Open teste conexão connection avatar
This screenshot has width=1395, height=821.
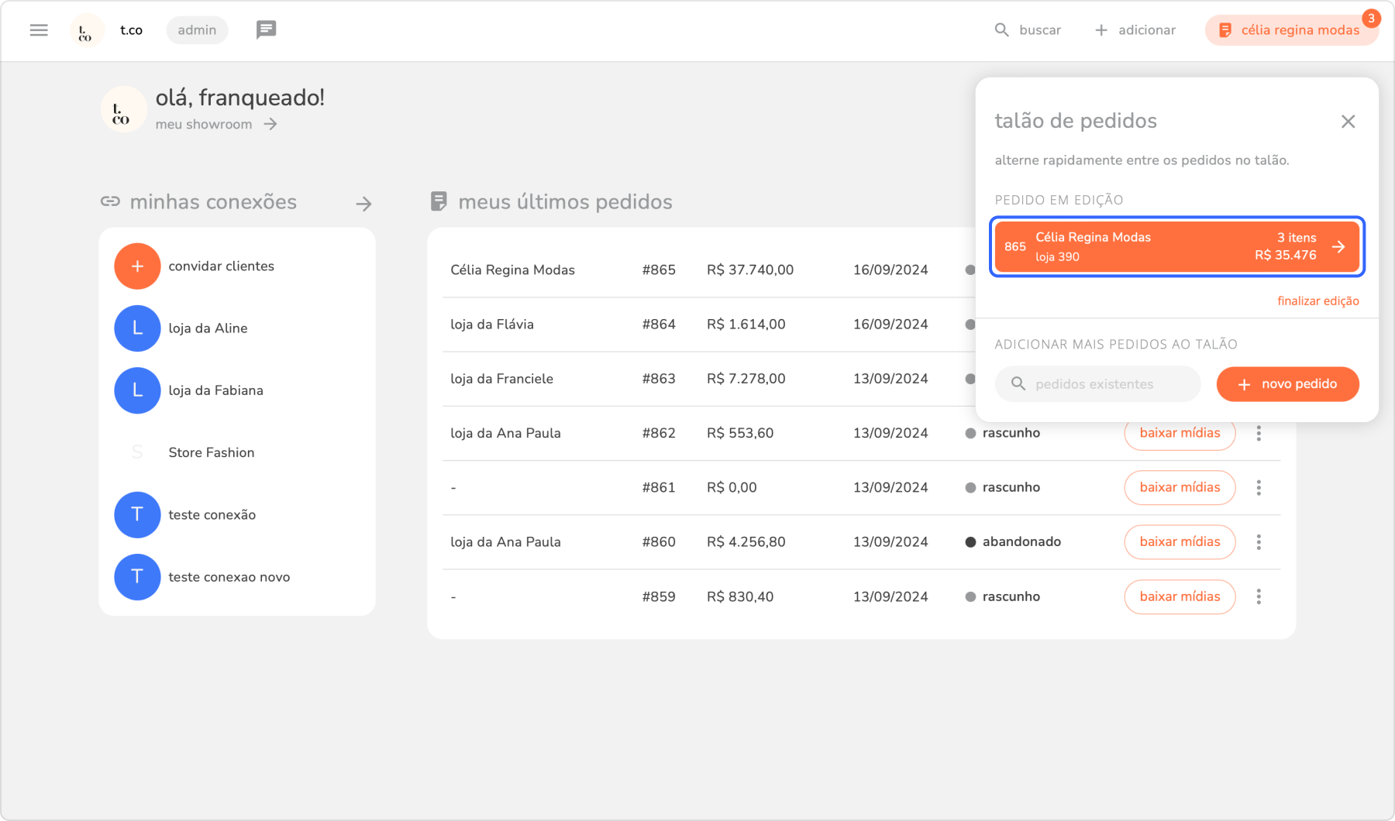[137, 515]
